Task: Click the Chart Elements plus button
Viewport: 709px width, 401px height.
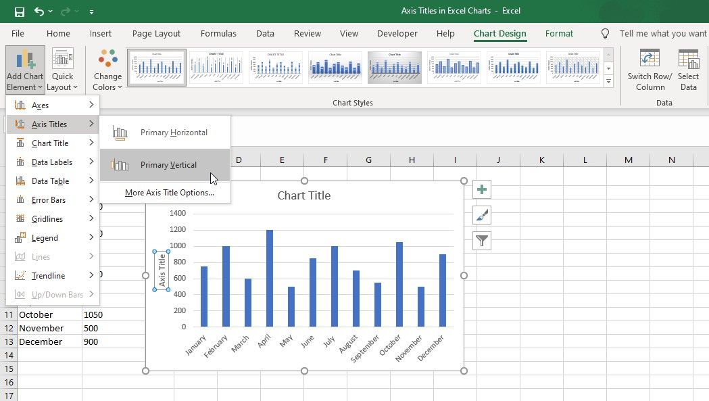Action: [482, 190]
